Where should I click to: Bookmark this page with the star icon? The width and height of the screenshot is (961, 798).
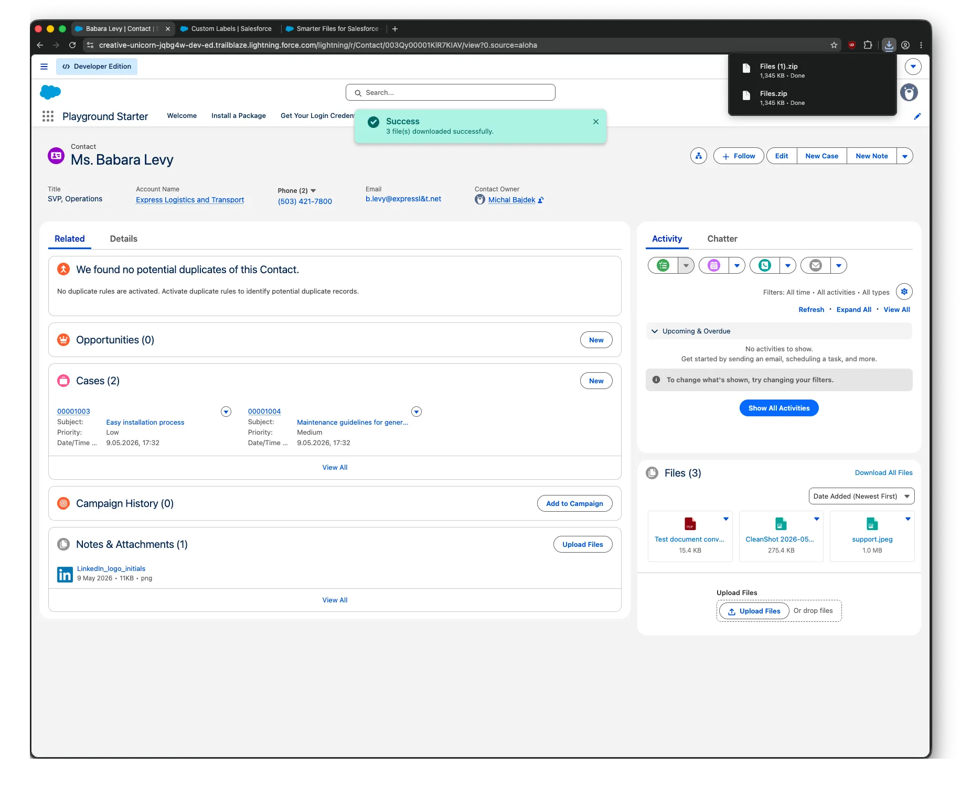click(834, 45)
